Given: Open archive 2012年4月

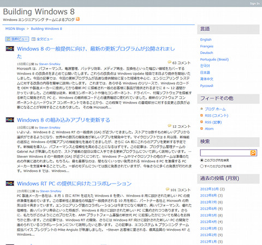Looking at the screenshot, I should pos(209,222).
